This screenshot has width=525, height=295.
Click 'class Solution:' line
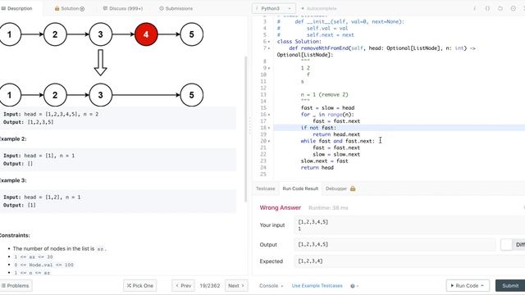point(299,42)
